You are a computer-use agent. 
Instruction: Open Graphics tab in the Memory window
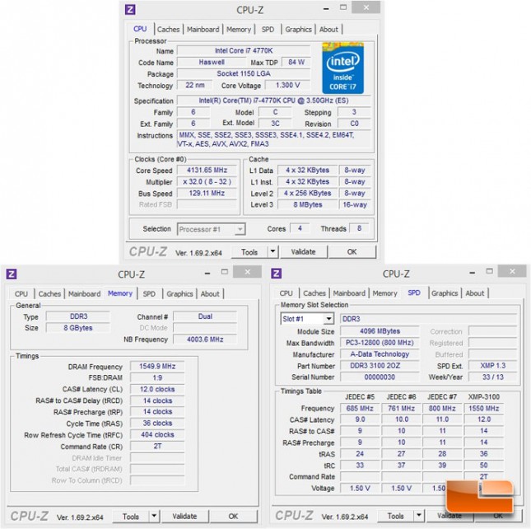179,294
